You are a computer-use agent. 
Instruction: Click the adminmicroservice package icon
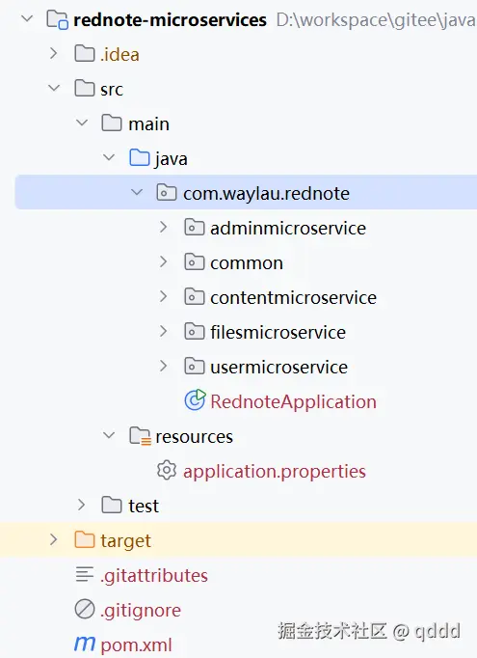point(195,228)
